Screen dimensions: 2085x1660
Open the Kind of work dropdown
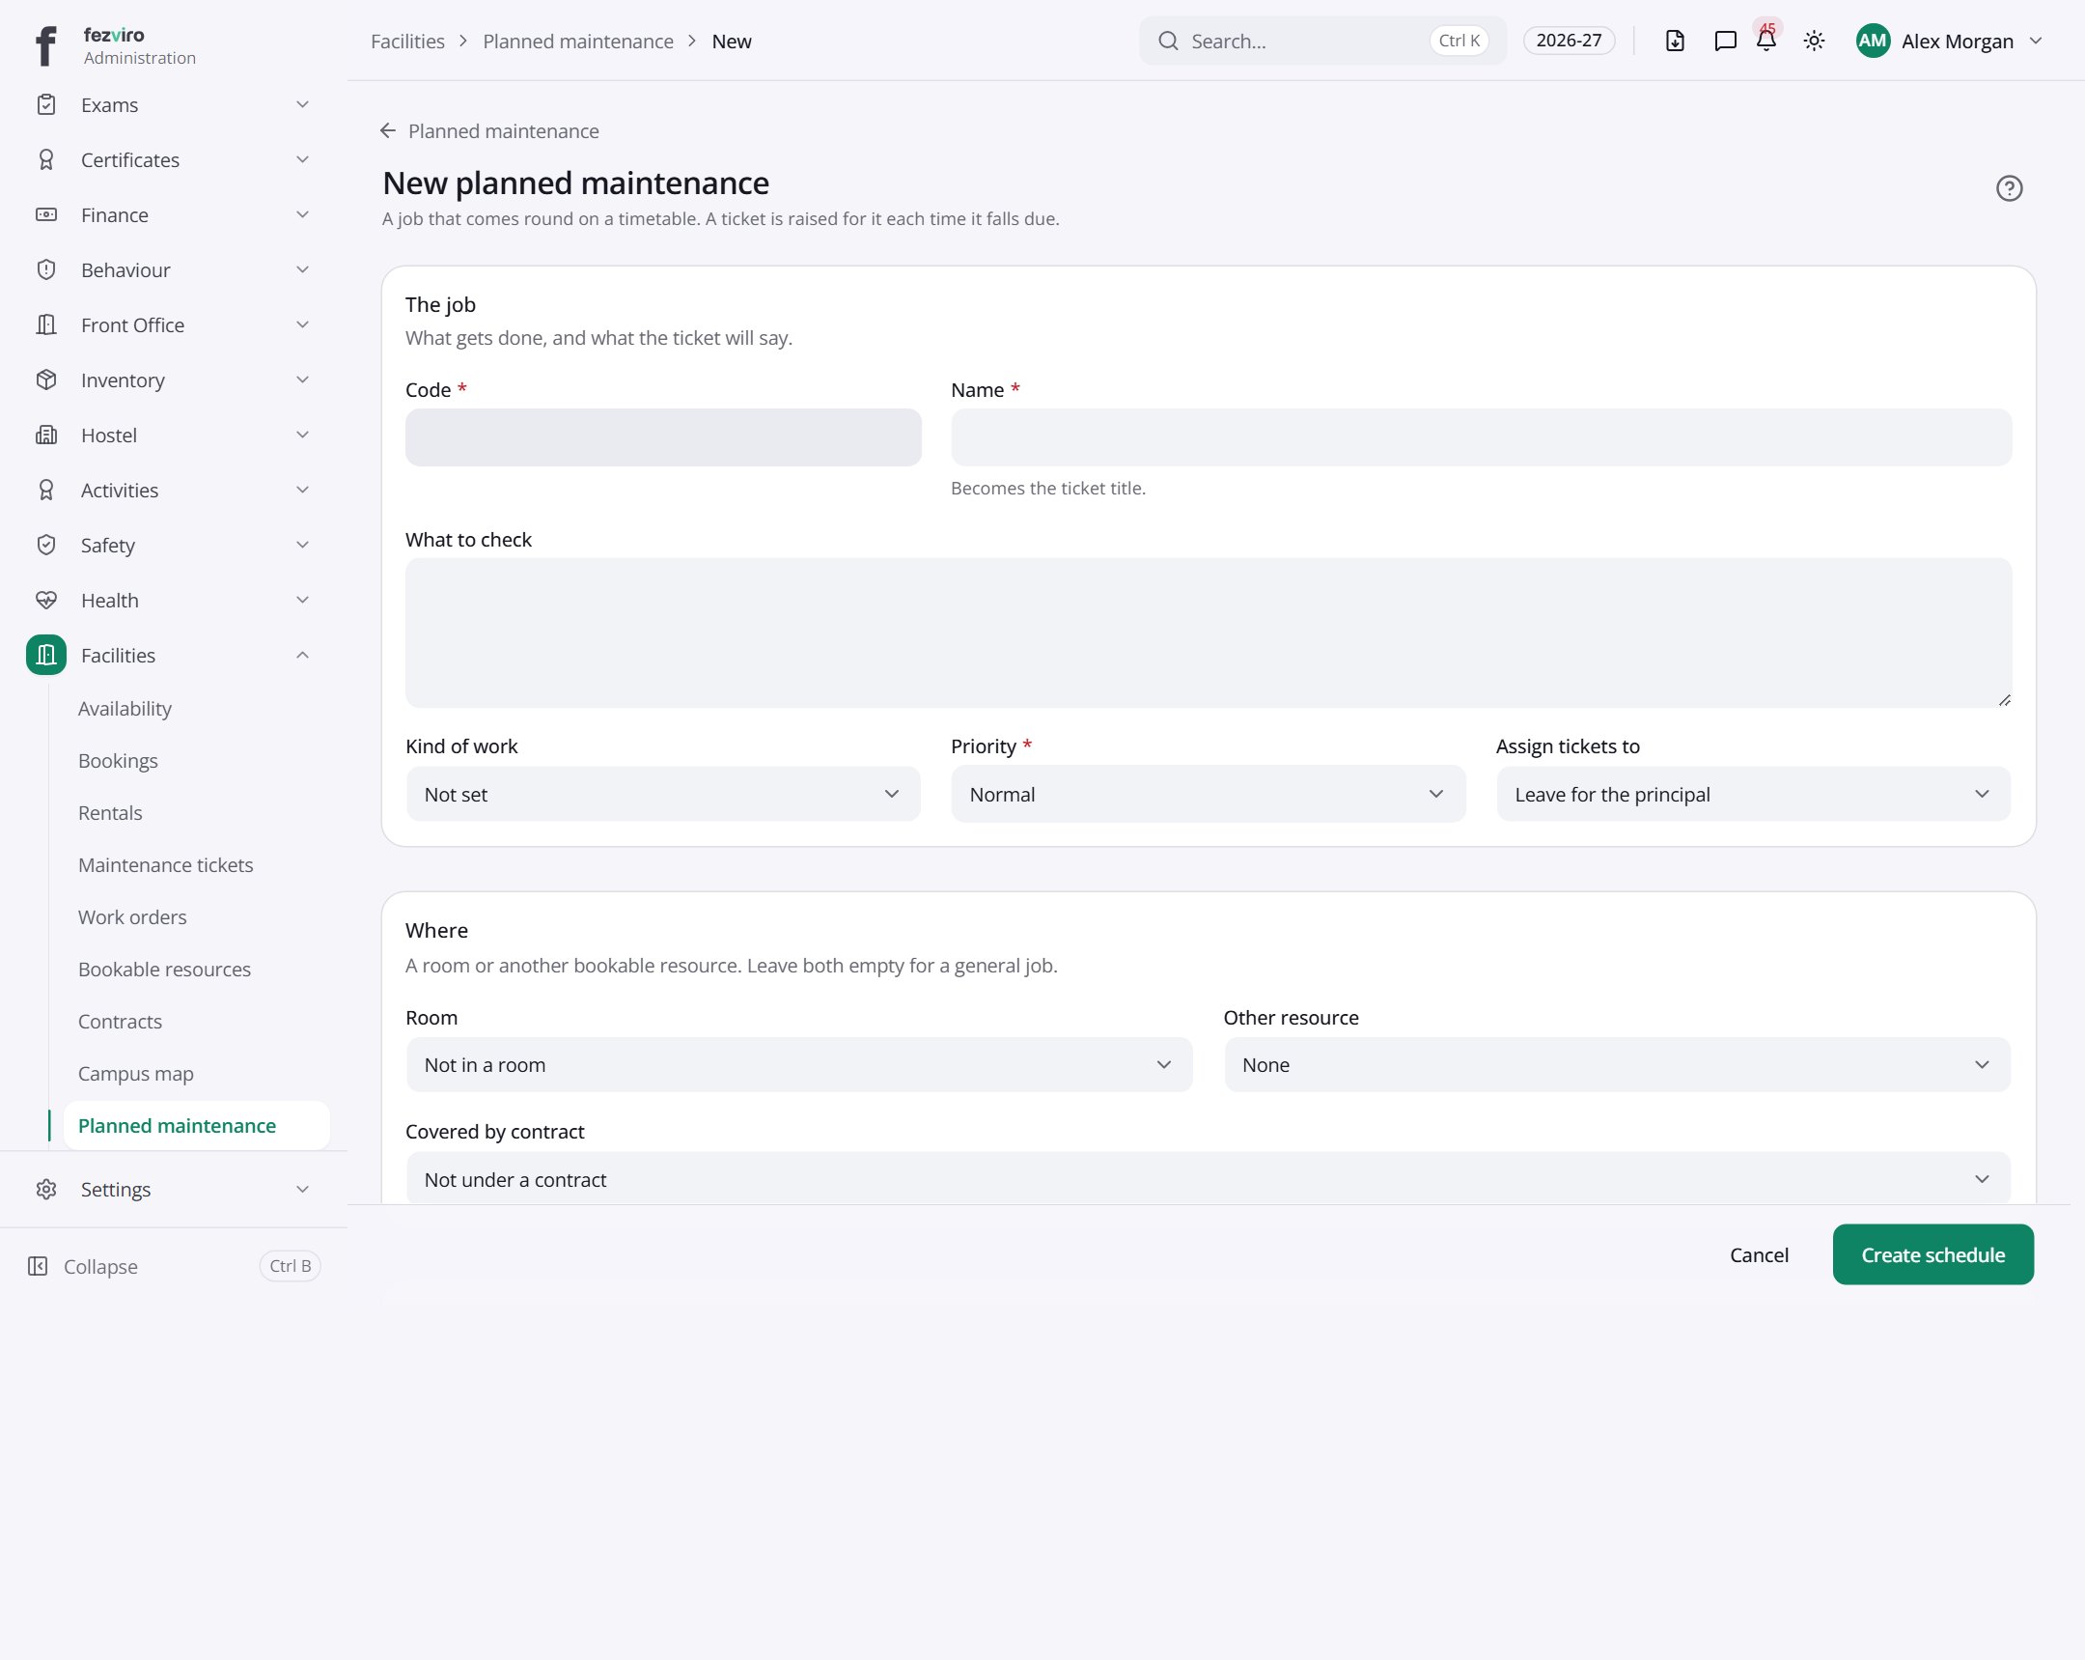[x=662, y=794]
